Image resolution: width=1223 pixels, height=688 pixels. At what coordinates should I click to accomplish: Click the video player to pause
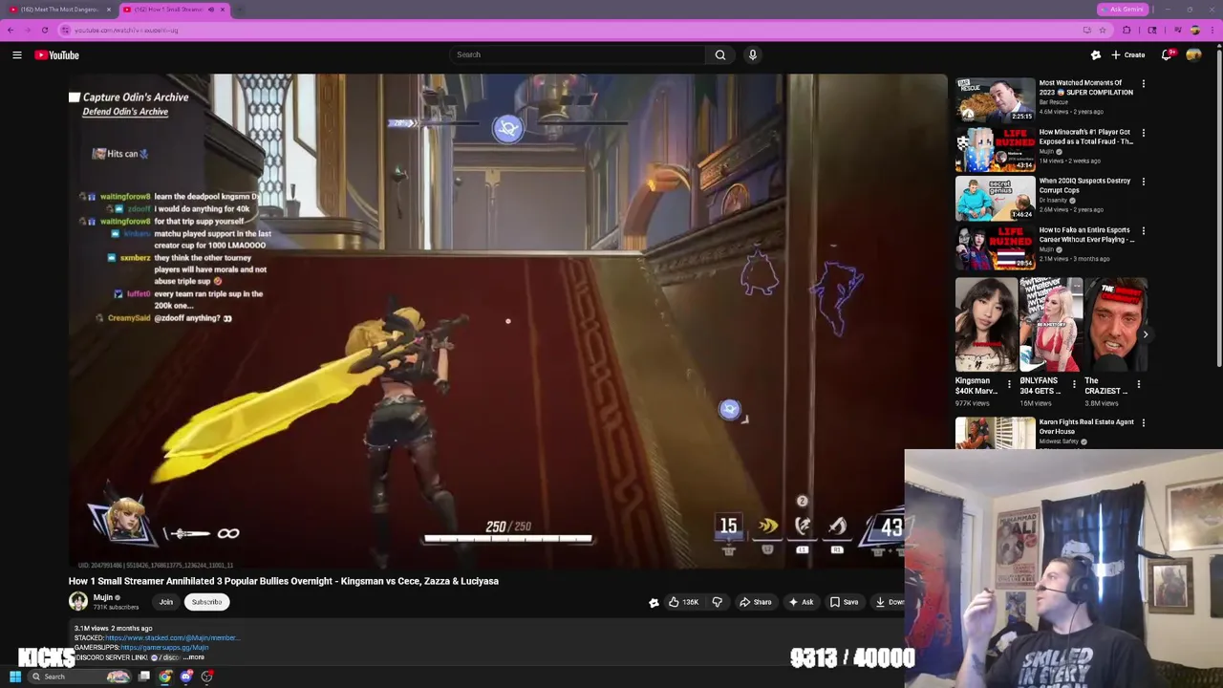click(507, 321)
